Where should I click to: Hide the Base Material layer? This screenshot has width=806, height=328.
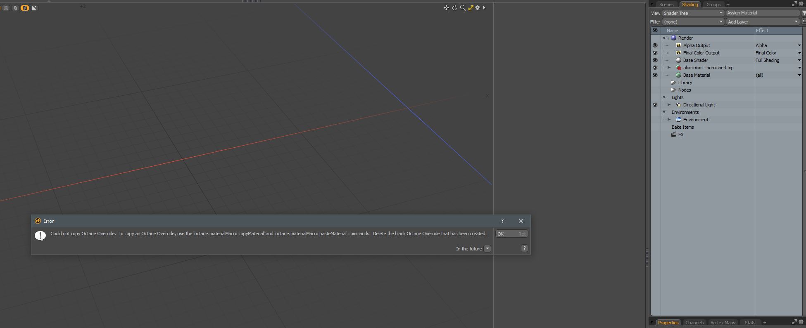655,75
